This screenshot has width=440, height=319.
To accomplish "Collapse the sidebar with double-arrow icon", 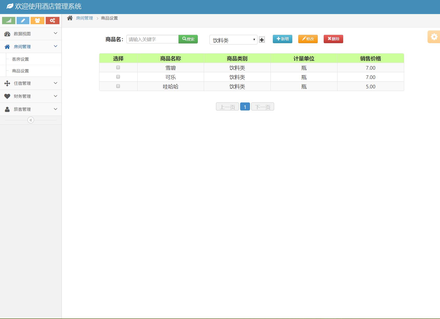I will point(31,120).
